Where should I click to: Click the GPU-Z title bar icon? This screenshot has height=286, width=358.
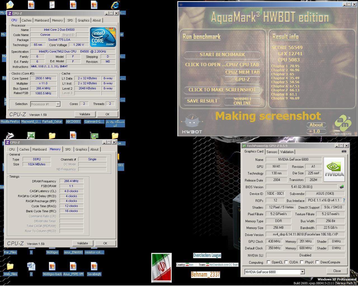tap(244, 146)
